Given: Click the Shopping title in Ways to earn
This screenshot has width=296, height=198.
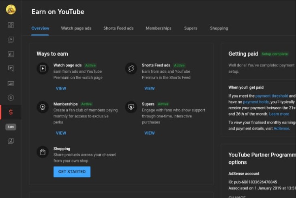Looking at the screenshot, I should point(62,149).
